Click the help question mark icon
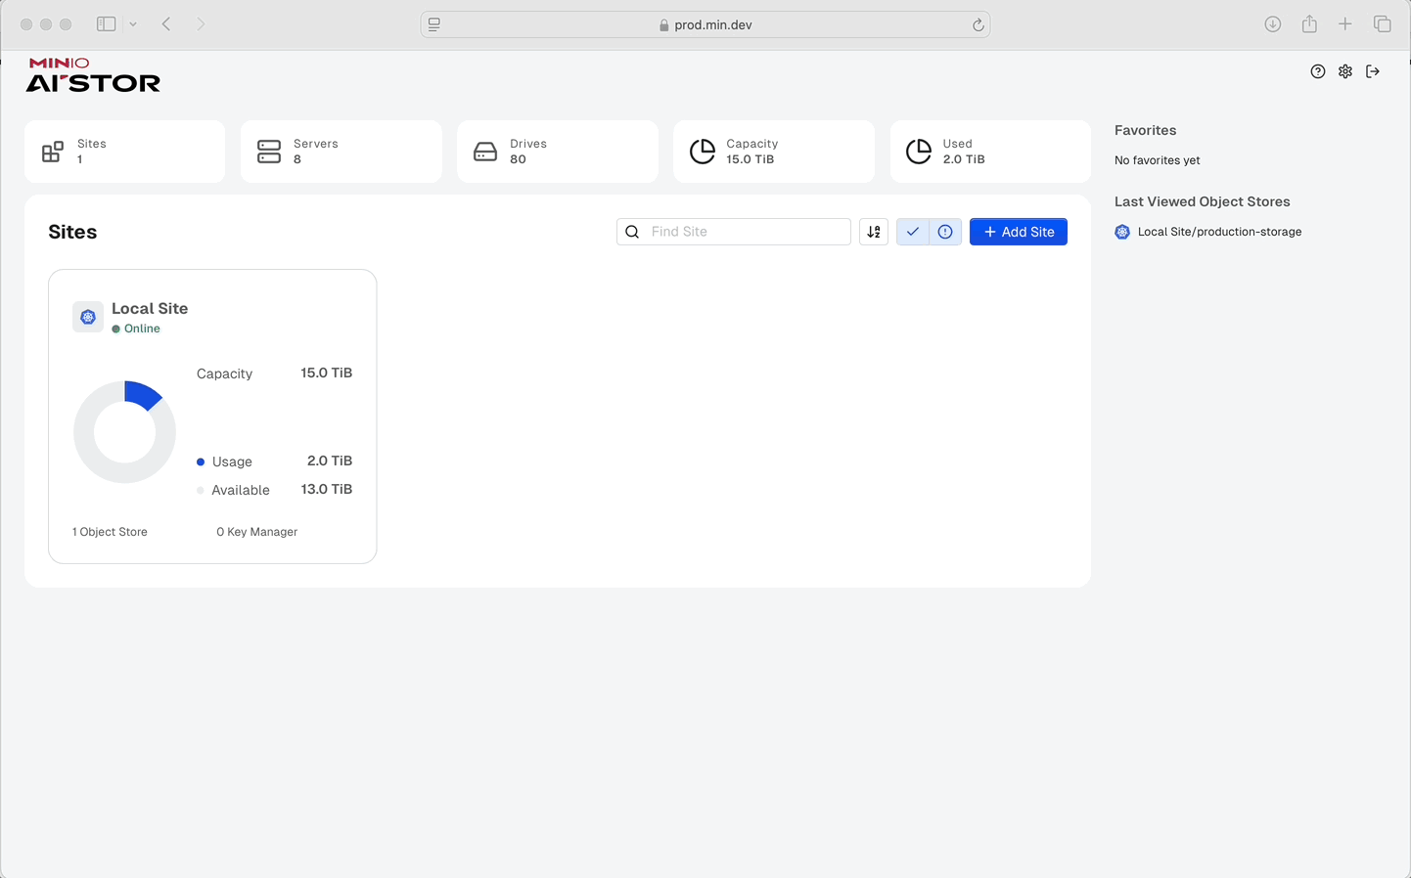 coord(1318,71)
